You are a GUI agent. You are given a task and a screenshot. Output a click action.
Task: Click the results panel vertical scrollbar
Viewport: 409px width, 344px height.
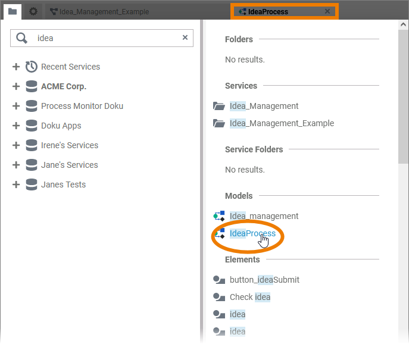coord(404,89)
